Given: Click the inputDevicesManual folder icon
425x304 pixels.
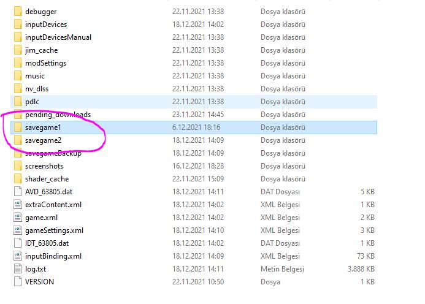Looking at the screenshot, I should click(18, 37).
